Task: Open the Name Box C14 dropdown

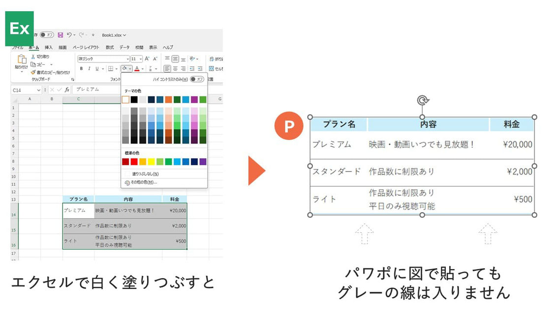Action: coord(38,90)
